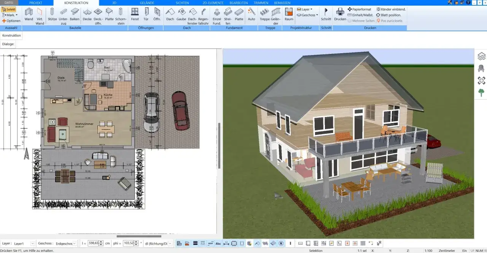Screen dimensions: 487x253
Task: Select the Konstruktion panel tab
Action: pos(11,35)
